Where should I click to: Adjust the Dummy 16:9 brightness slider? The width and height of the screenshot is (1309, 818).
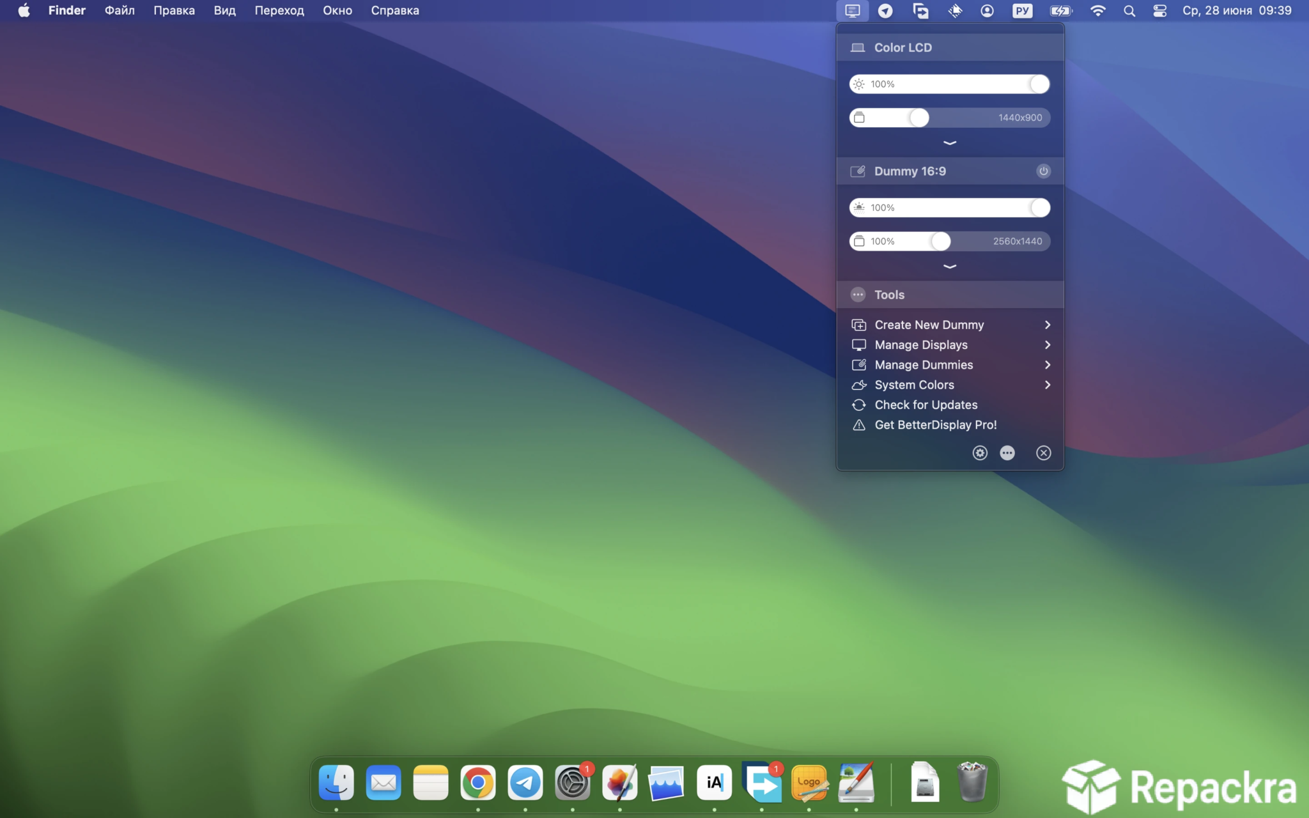[x=950, y=208]
